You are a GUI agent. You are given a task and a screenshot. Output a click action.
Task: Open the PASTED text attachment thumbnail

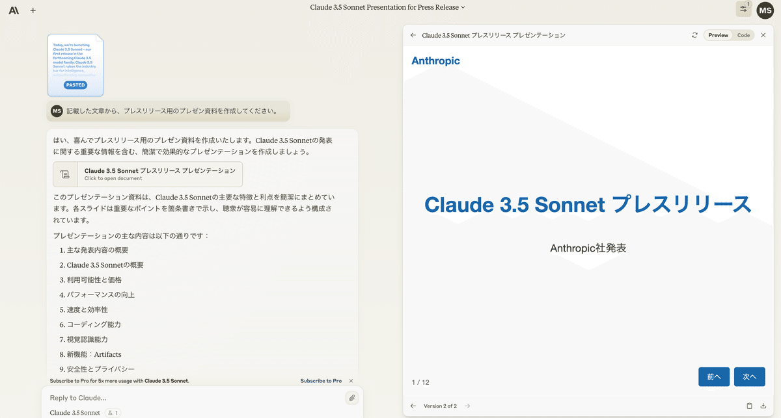click(75, 65)
